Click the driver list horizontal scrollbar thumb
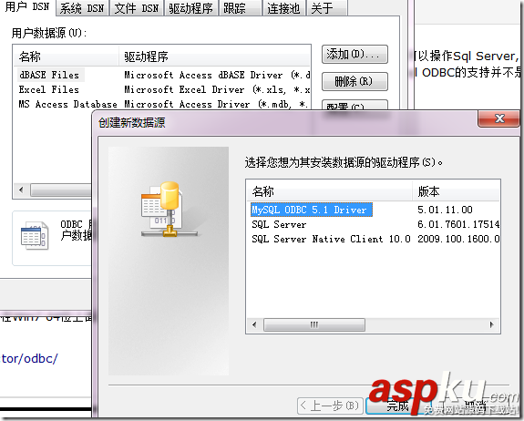Image resolution: width=524 pixels, height=421 pixels. click(314, 324)
